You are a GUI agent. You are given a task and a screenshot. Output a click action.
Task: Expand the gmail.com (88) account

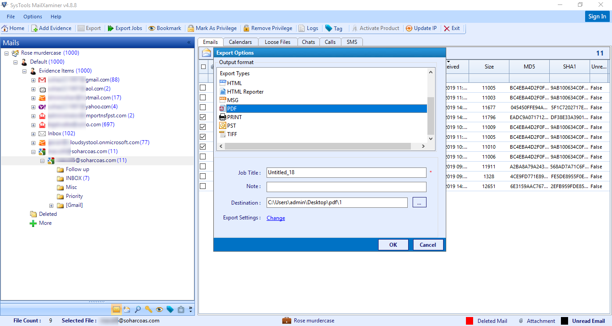33,80
